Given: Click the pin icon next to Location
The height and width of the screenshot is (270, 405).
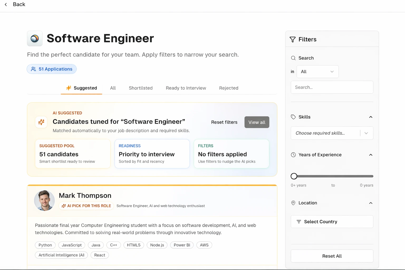Looking at the screenshot, I should click(x=293, y=203).
